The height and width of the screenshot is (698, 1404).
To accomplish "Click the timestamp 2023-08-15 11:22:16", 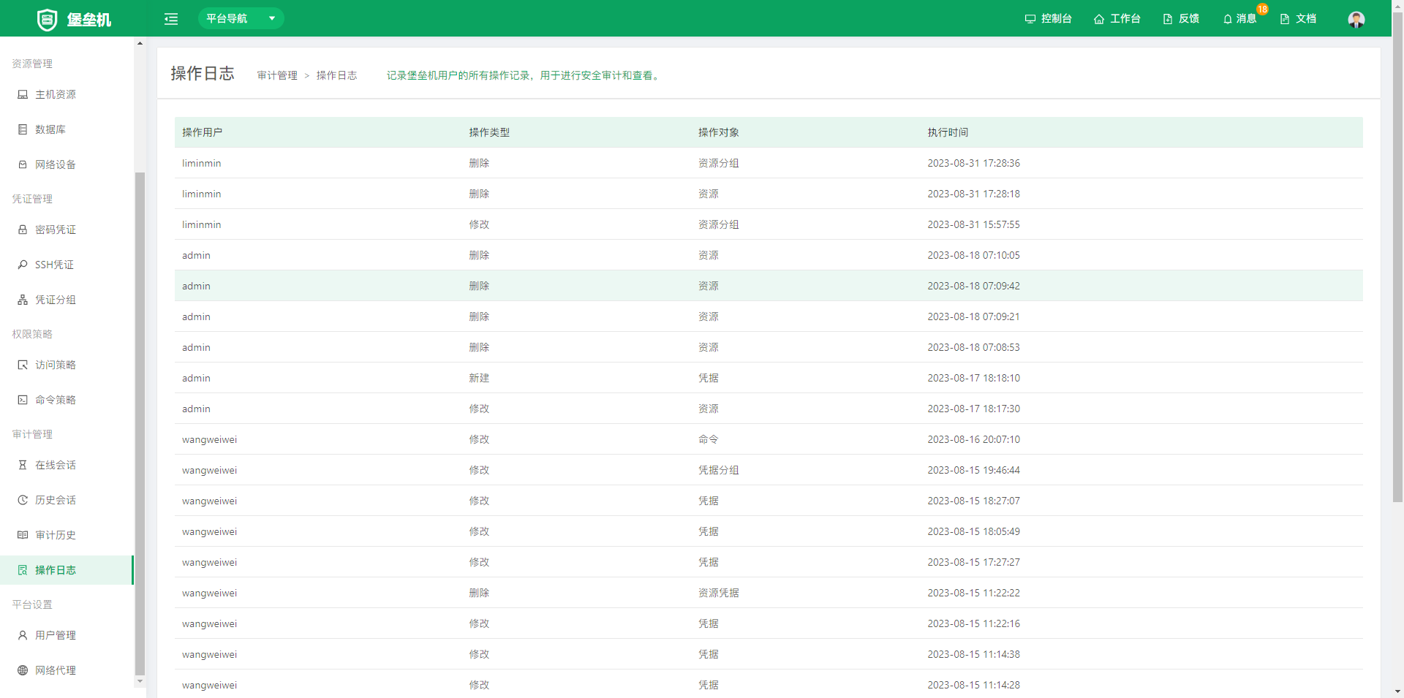I will (x=973, y=623).
